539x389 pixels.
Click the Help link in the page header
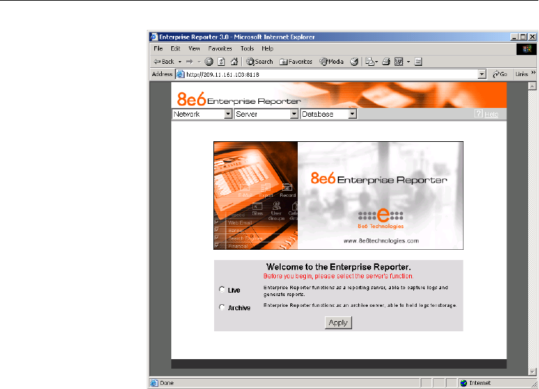pos(491,114)
